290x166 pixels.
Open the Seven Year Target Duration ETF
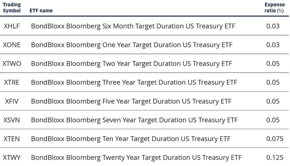click(134, 120)
